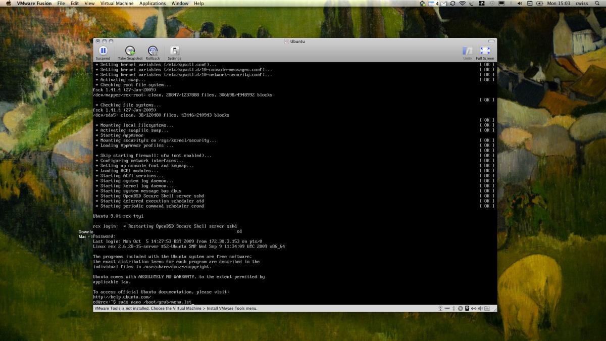Click the Suspend virtual machine button
The image size is (606, 341).
tap(103, 51)
